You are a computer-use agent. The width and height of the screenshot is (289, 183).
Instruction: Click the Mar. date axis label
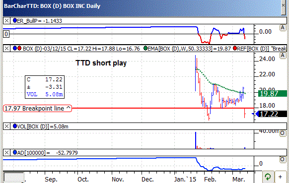(239, 180)
